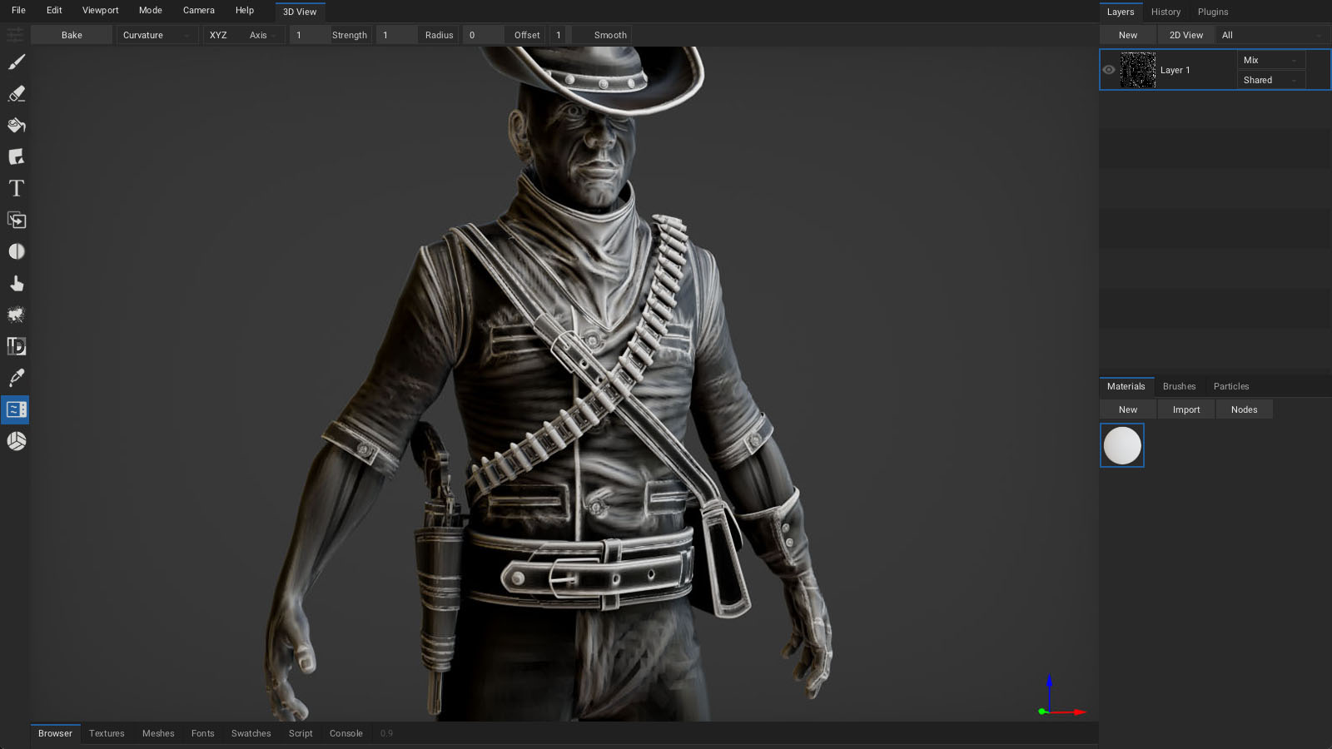Open the Viewport menu
1332x749 pixels.
pos(100,11)
